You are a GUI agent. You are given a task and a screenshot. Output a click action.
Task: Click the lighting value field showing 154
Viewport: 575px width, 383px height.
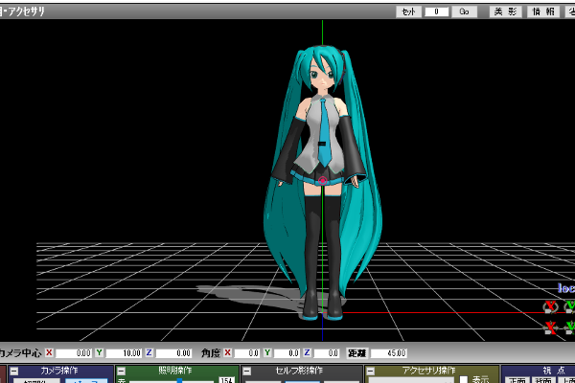click(226, 380)
